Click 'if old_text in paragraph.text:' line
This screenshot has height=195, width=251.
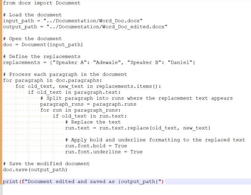point(74,92)
